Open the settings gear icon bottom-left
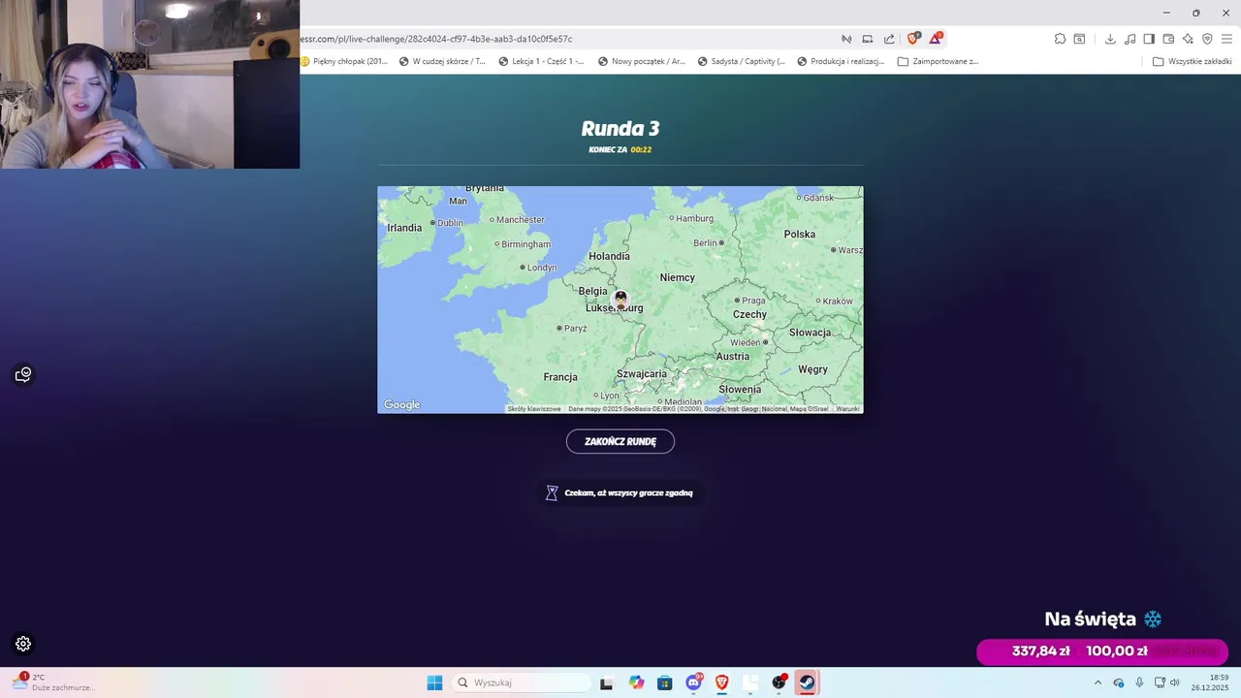This screenshot has height=698, width=1241. [23, 644]
